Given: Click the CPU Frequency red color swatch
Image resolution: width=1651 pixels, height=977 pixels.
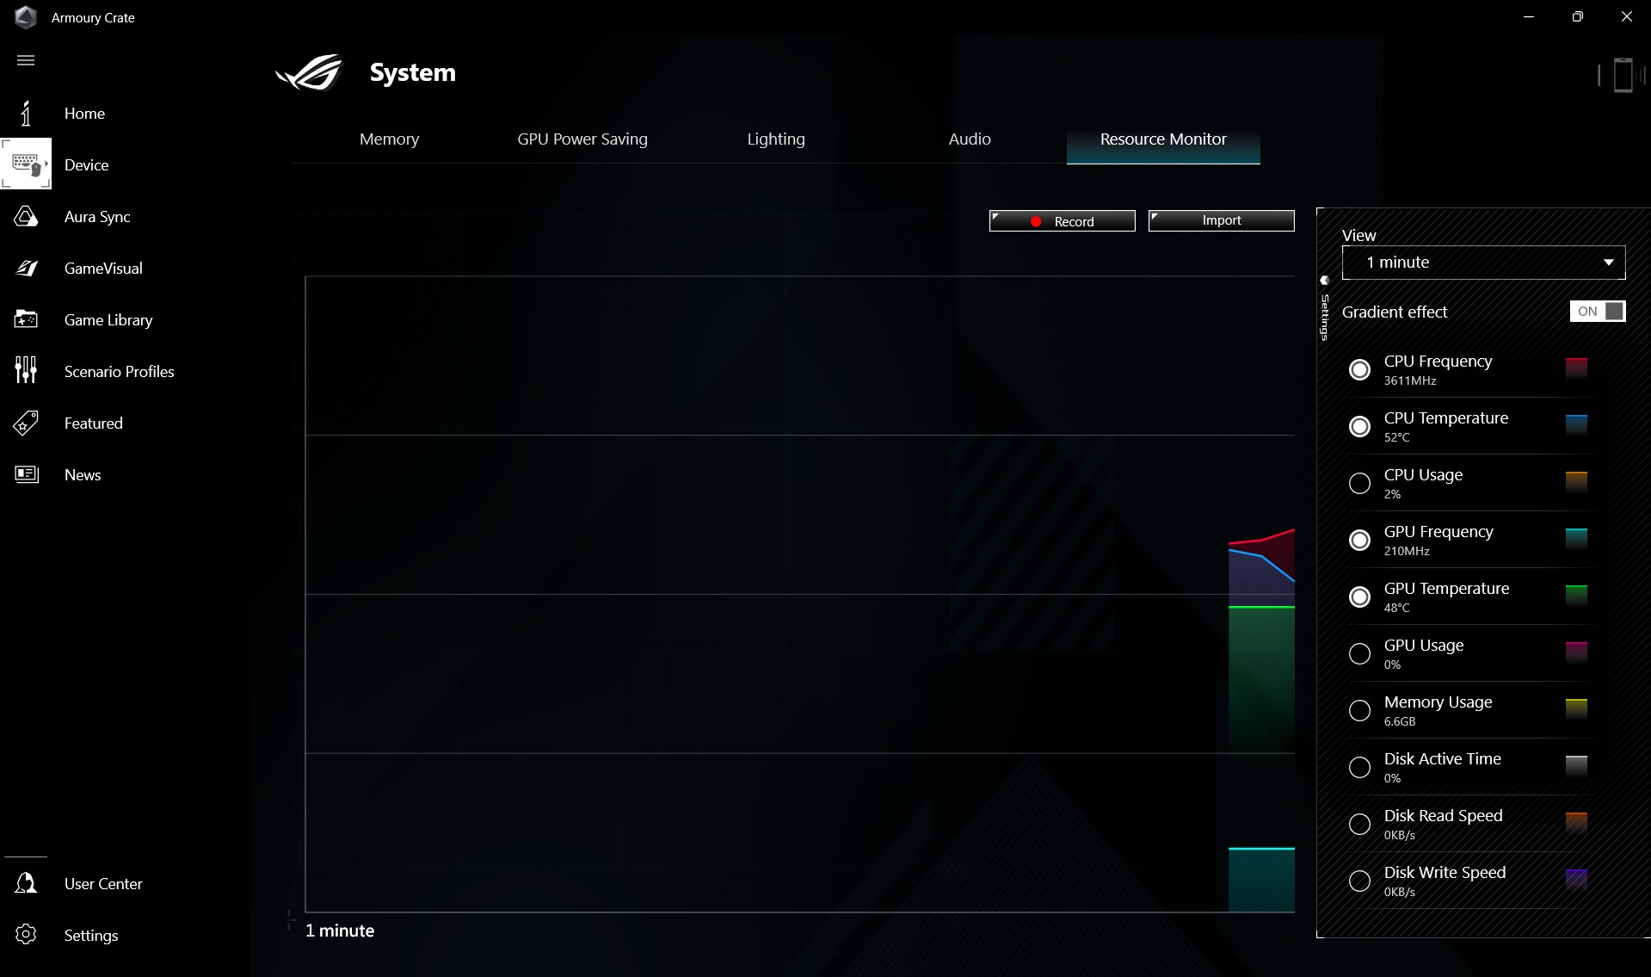Looking at the screenshot, I should tap(1576, 368).
